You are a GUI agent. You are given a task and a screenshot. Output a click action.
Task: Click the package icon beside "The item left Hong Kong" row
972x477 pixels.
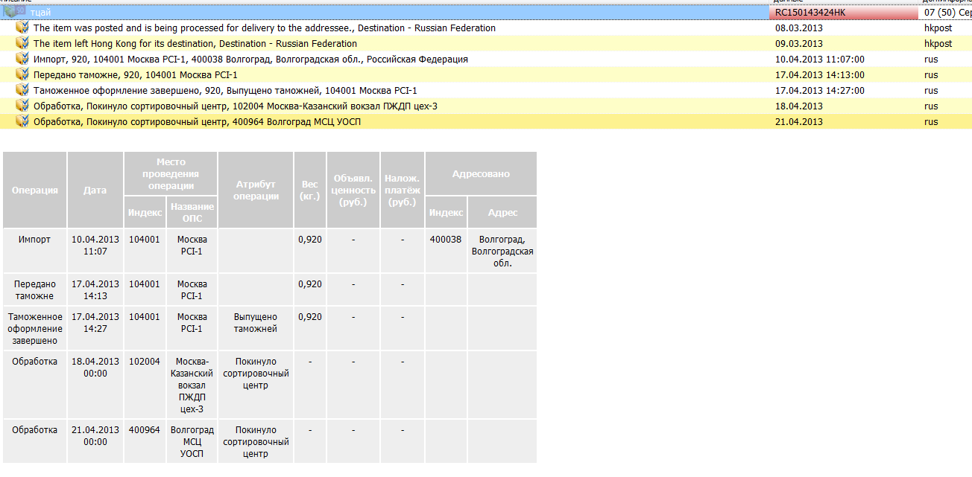[x=22, y=43]
